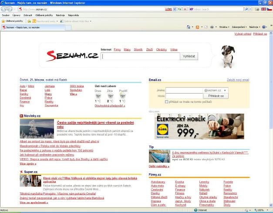Open the Vybrat vzhled link
This screenshot has height=213, width=273.
243,34
